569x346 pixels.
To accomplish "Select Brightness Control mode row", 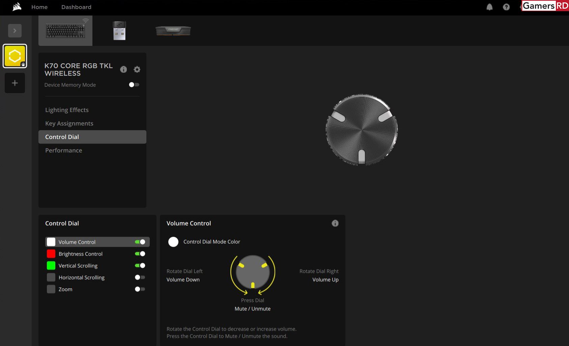I will (97, 254).
